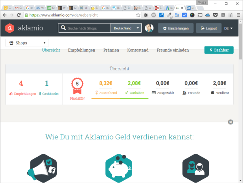Viewport: 243px width, 183px height.
Task: Expand the Shops dropdown
Action: [x=27, y=43]
